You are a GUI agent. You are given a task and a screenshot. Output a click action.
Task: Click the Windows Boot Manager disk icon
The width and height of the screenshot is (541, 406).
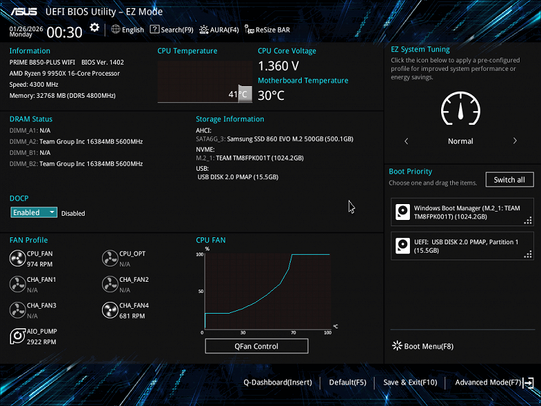pyautogui.click(x=403, y=212)
